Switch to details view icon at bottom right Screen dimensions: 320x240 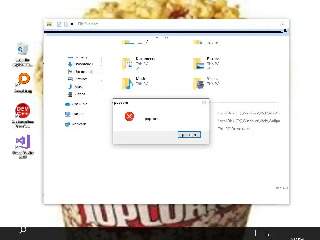tap(278, 188)
